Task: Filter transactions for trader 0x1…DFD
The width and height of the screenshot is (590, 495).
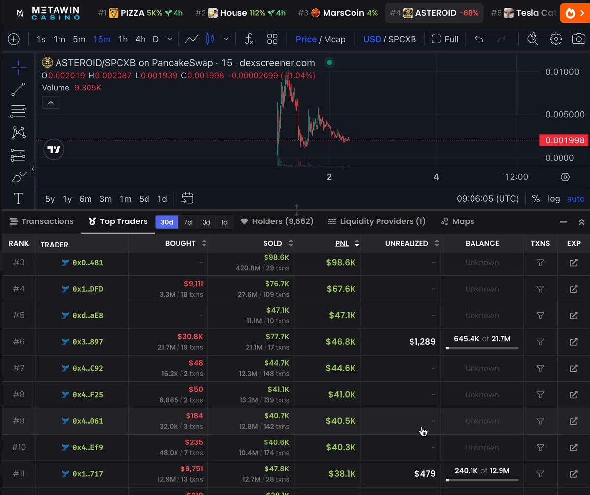Action: [x=540, y=289]
